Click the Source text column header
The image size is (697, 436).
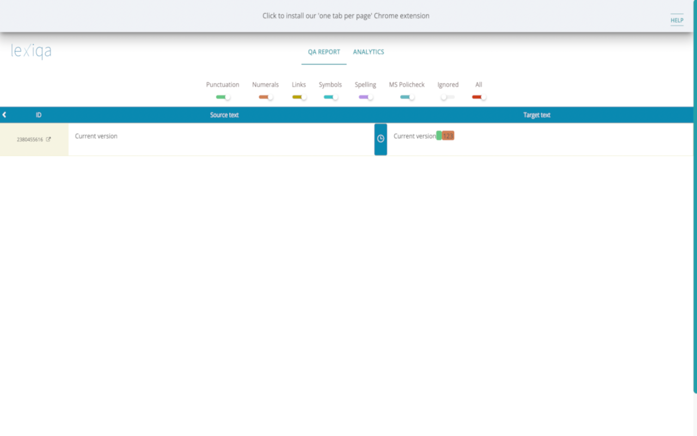pos(224,115)
